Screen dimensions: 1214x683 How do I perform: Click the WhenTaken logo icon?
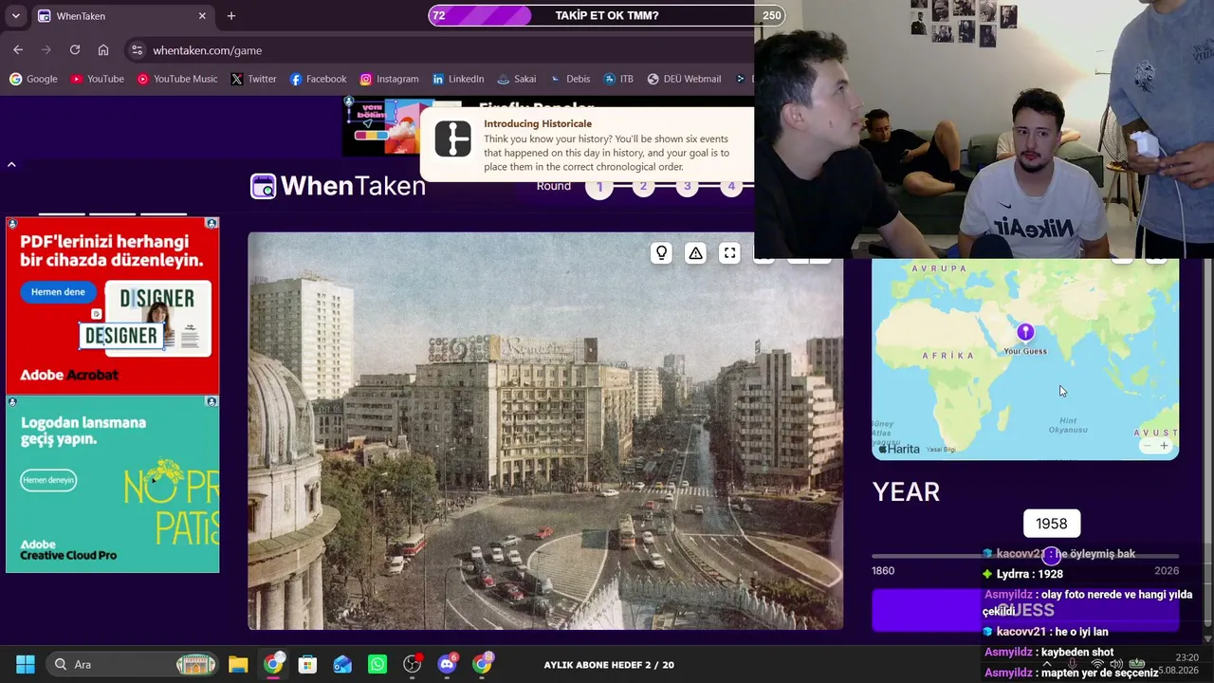click(x=263, y=186)
